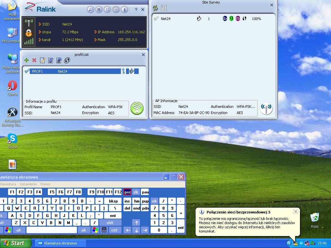
Task: Open the Advanced settings gear in Ralink
Action: coord(116,9)
